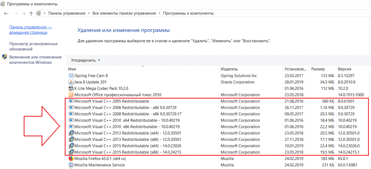Viewport: 371px width, 169px height.
Task: Go back with the Back arrow
Action: (6, 13)
